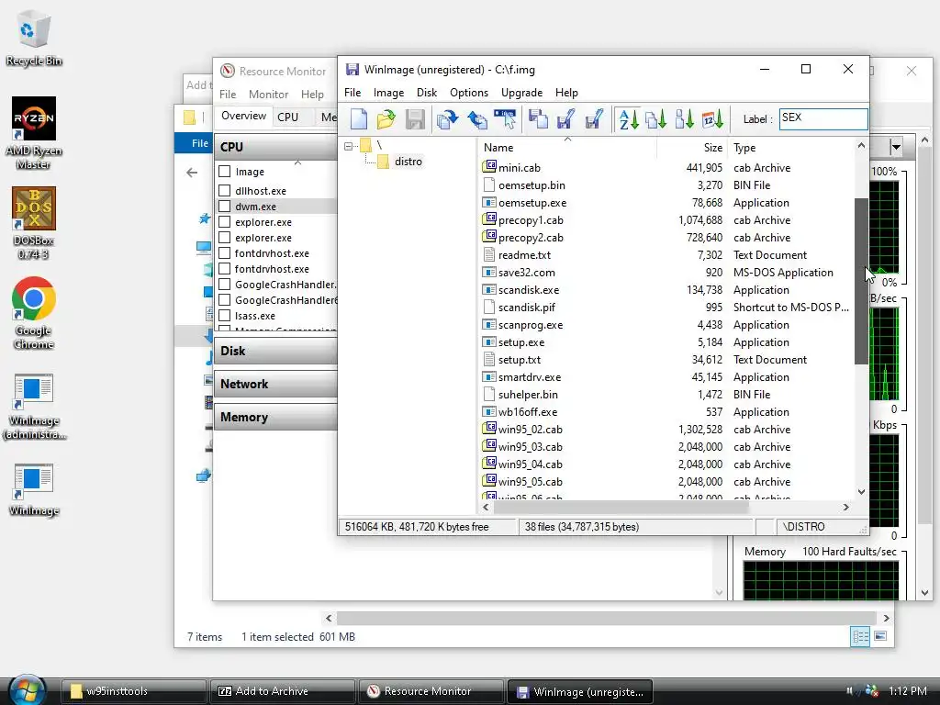Click the floppy-with-pages toolbar icon
The image size is (940, 705).
coord(538,118)
